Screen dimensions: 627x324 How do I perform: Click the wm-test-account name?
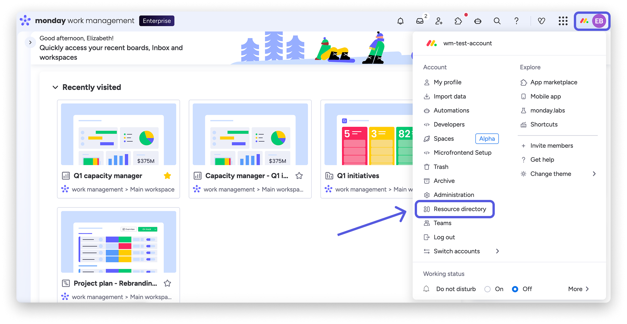tap(468, 43)
